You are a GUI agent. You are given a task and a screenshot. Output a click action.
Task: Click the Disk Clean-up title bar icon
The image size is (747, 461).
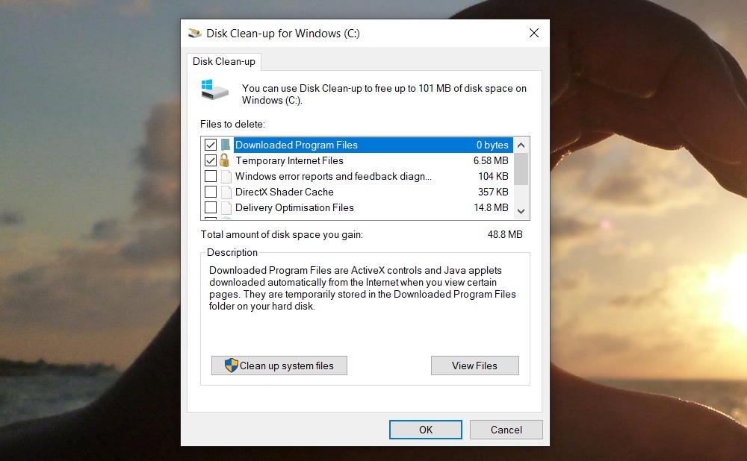coord(194,34)
